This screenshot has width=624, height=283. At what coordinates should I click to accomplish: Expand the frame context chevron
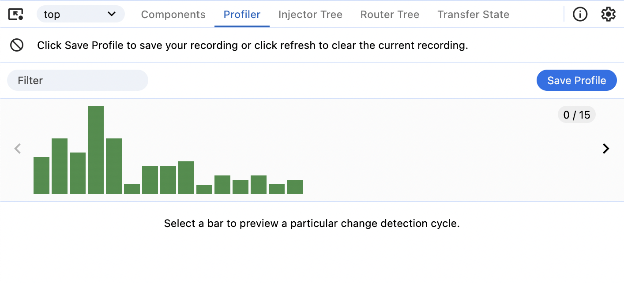pos(112,14)
